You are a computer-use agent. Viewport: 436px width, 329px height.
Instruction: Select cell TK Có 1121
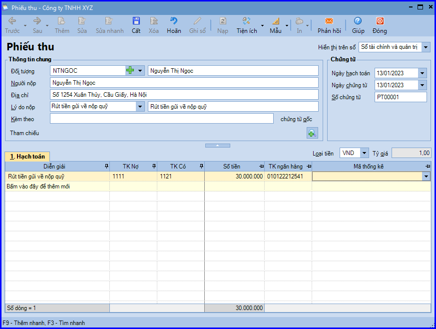181,176
